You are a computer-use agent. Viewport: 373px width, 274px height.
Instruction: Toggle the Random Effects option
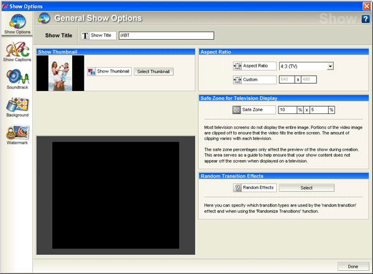coord(254,188)
